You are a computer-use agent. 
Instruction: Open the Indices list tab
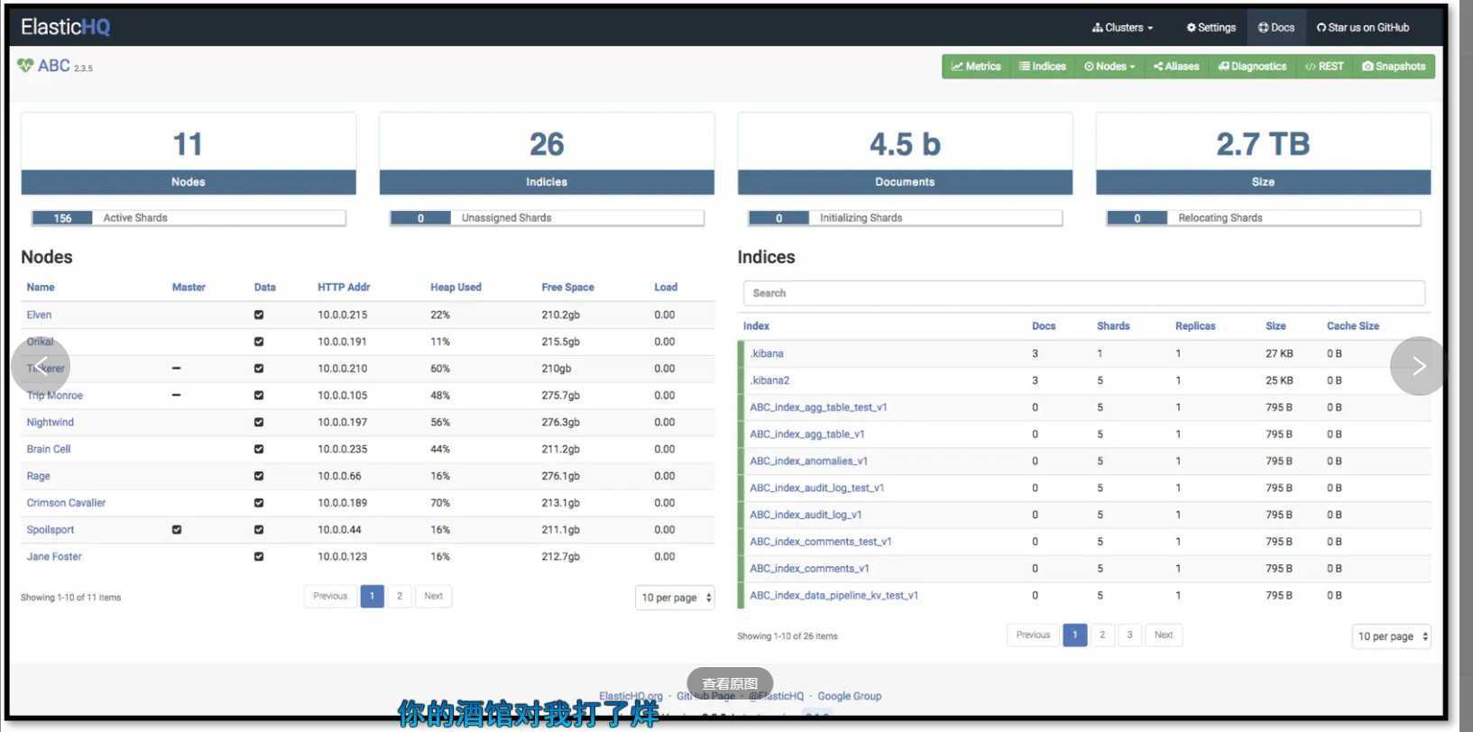point(1043,67)
